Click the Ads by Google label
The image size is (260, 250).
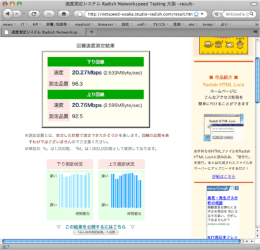pyautogui.click(x=218, y=188)
